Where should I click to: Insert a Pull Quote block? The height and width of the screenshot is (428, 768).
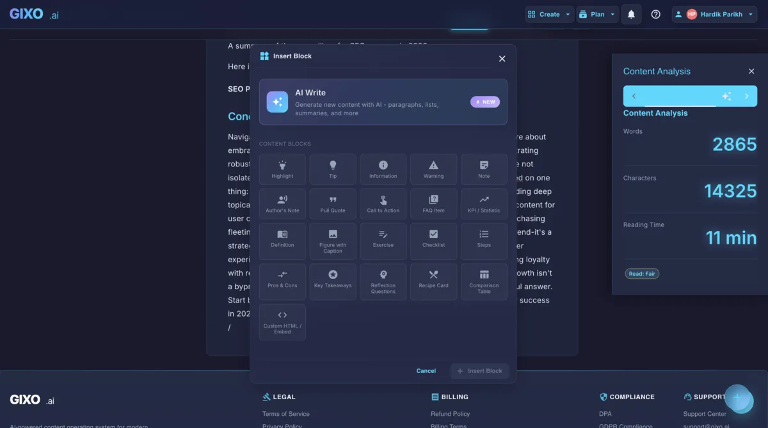click(333, 203)
